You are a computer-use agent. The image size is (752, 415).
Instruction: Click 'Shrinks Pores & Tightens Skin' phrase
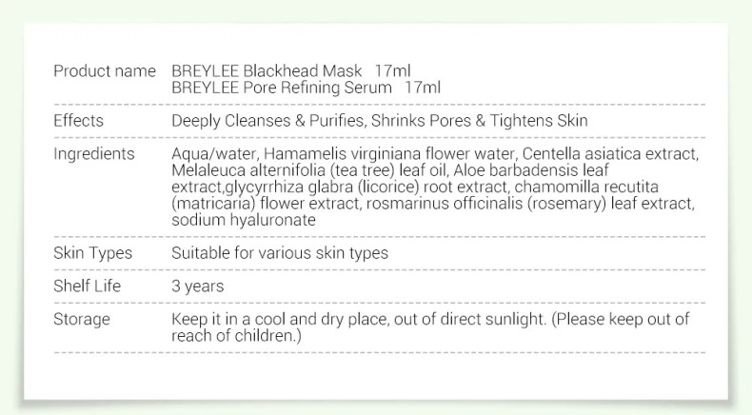click(x=480, y=121)
